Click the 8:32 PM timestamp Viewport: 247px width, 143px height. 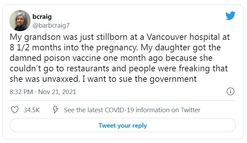point(21,92)
